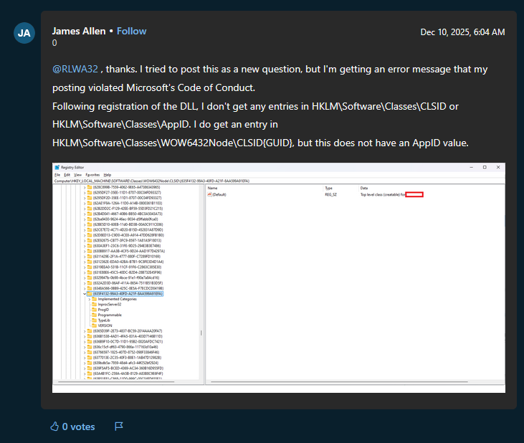This screenshot has height=443, width=524.
Task: Select the {62ba9430-9624...} registry key
Action: (125, 219)
